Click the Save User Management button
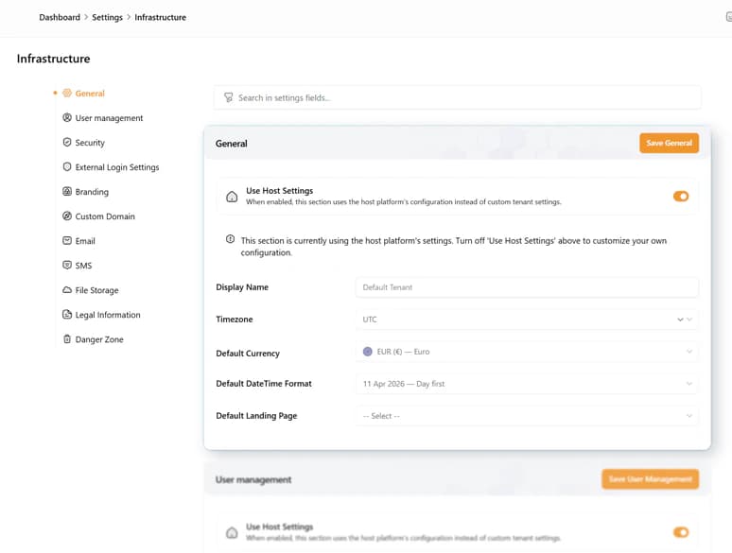Screen dimensions: 732x553 point(650,479)
